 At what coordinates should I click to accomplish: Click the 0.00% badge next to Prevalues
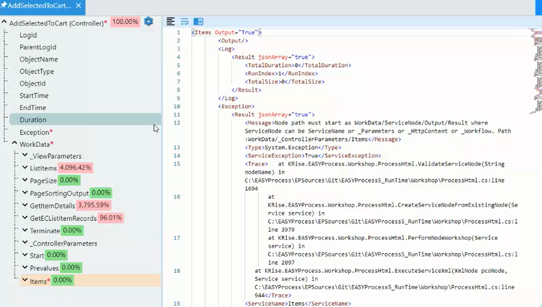coord(71,267)
